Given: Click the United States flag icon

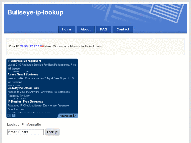Looking at the screenshot, I should 42,46.
